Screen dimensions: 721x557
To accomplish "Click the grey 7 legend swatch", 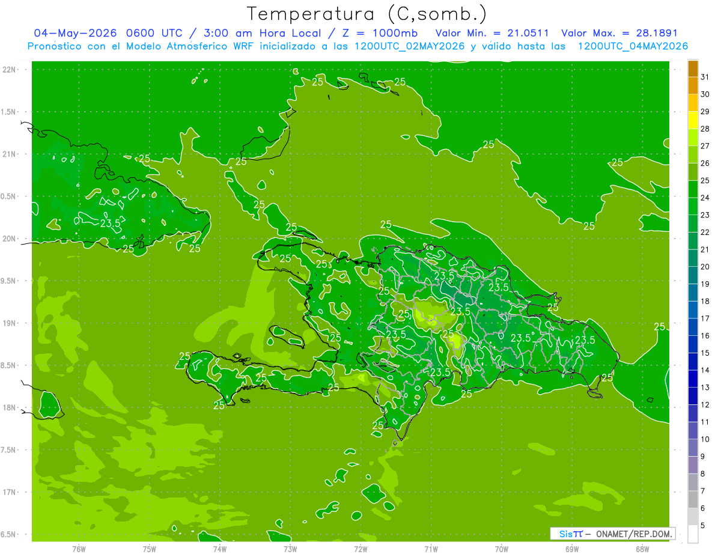I will coord(693,482).
